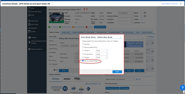
Task: Check the Typical Listing Price checkbox
Action: click(x=83, y=47)
